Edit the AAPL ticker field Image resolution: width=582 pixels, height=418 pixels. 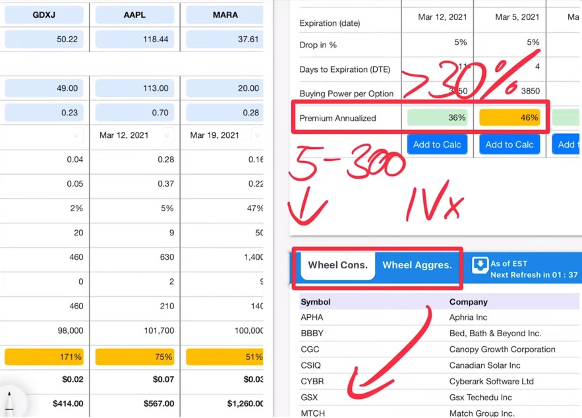tap(134, 15)
